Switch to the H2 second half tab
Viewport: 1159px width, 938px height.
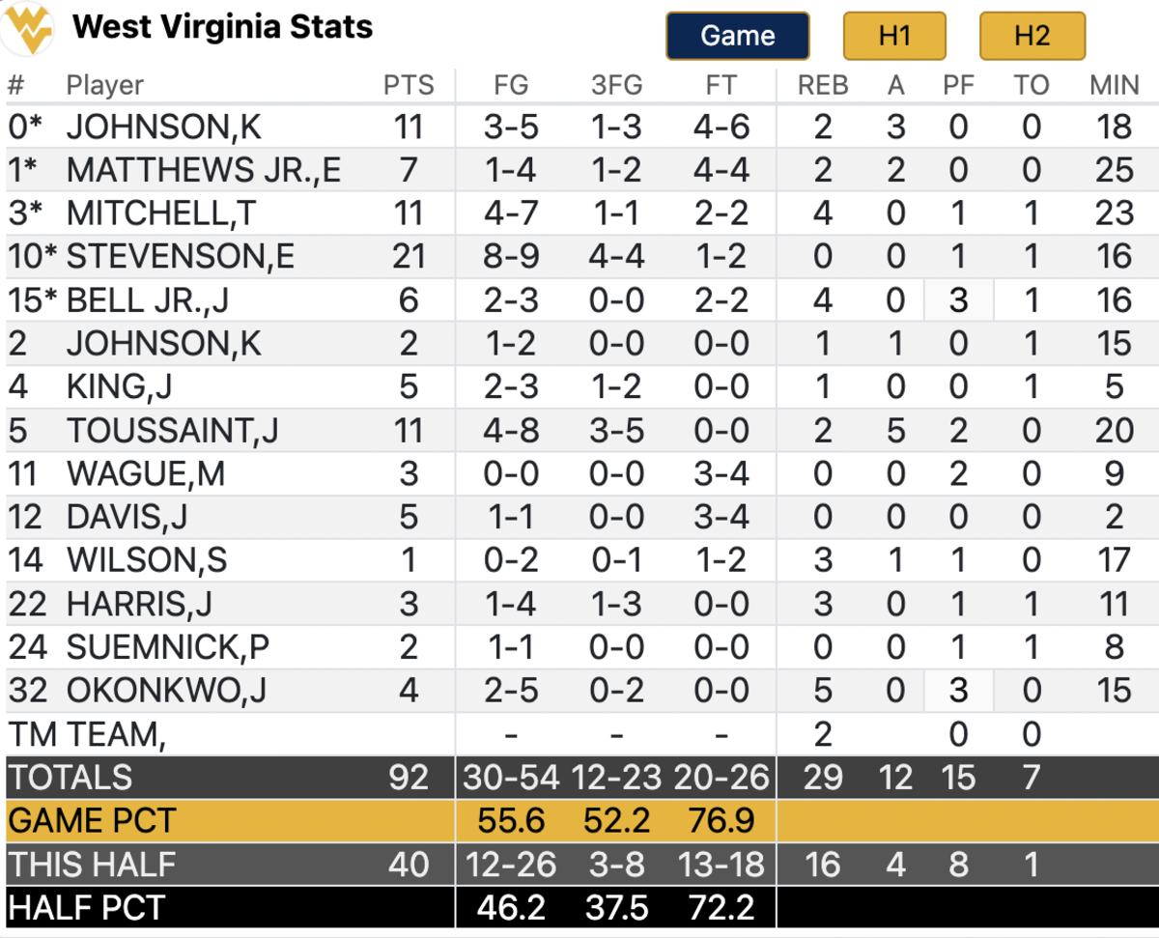click(x=1032, y=36)
